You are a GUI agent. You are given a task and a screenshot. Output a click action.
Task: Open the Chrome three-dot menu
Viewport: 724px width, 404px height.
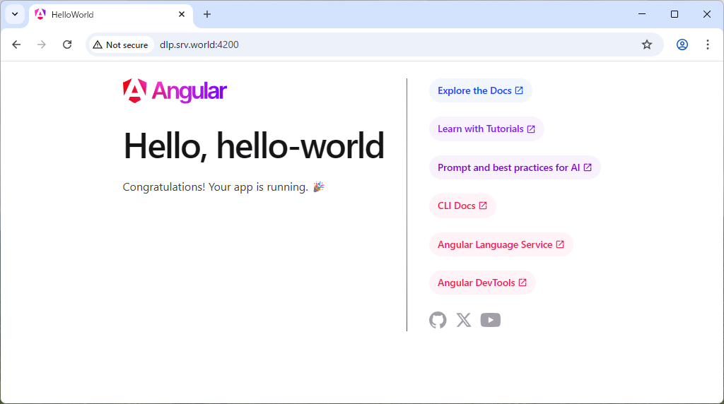pyautogui.click(x=707, y=44)
